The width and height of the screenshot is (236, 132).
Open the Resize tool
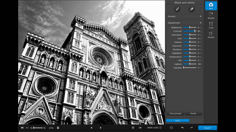211,35
